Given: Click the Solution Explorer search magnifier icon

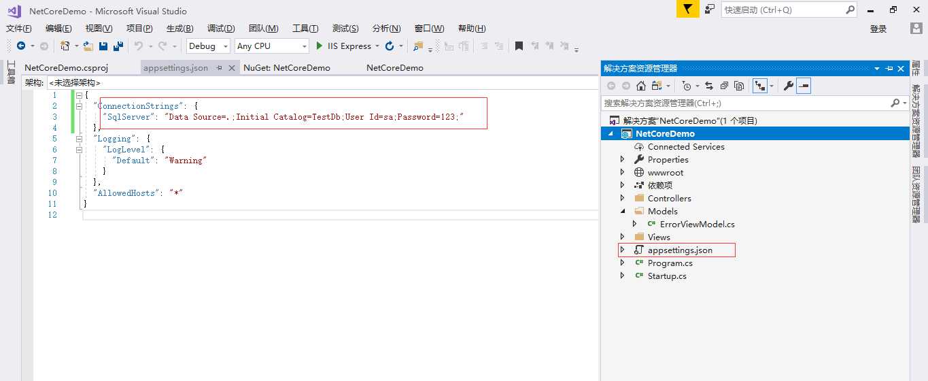Looking at the screenshot, I should 895,103.
